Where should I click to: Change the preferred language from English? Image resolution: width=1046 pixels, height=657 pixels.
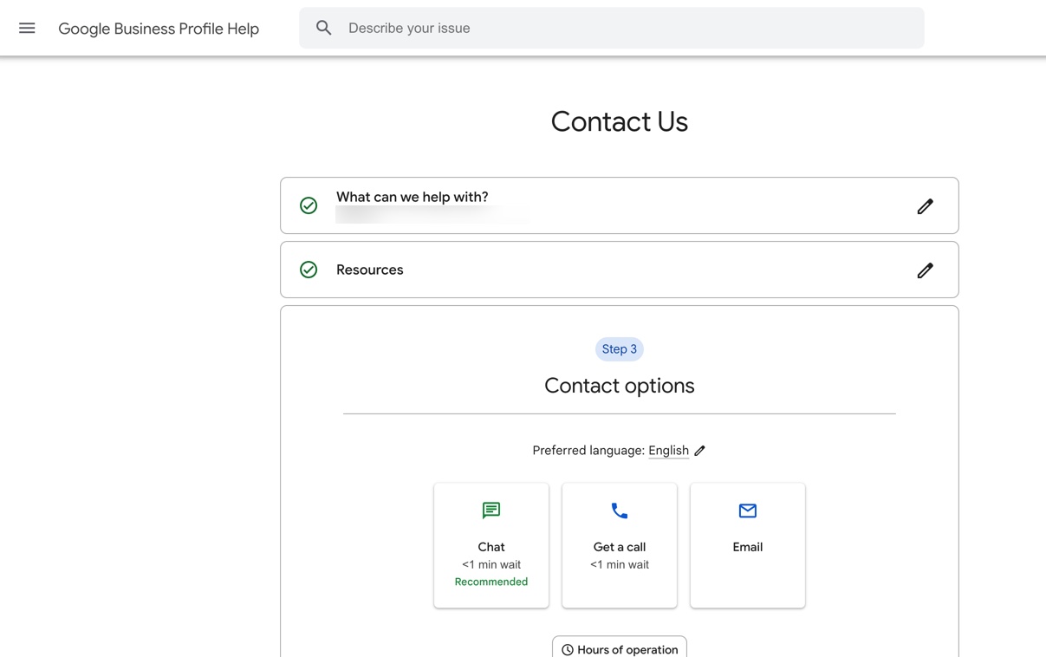pos(668,450)
